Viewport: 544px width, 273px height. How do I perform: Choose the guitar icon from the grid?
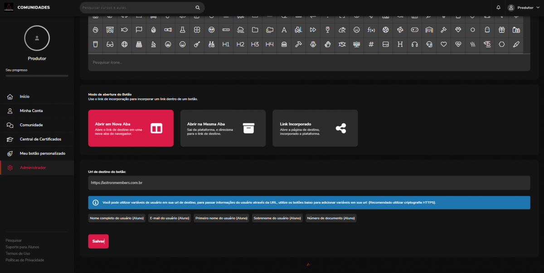197,44
